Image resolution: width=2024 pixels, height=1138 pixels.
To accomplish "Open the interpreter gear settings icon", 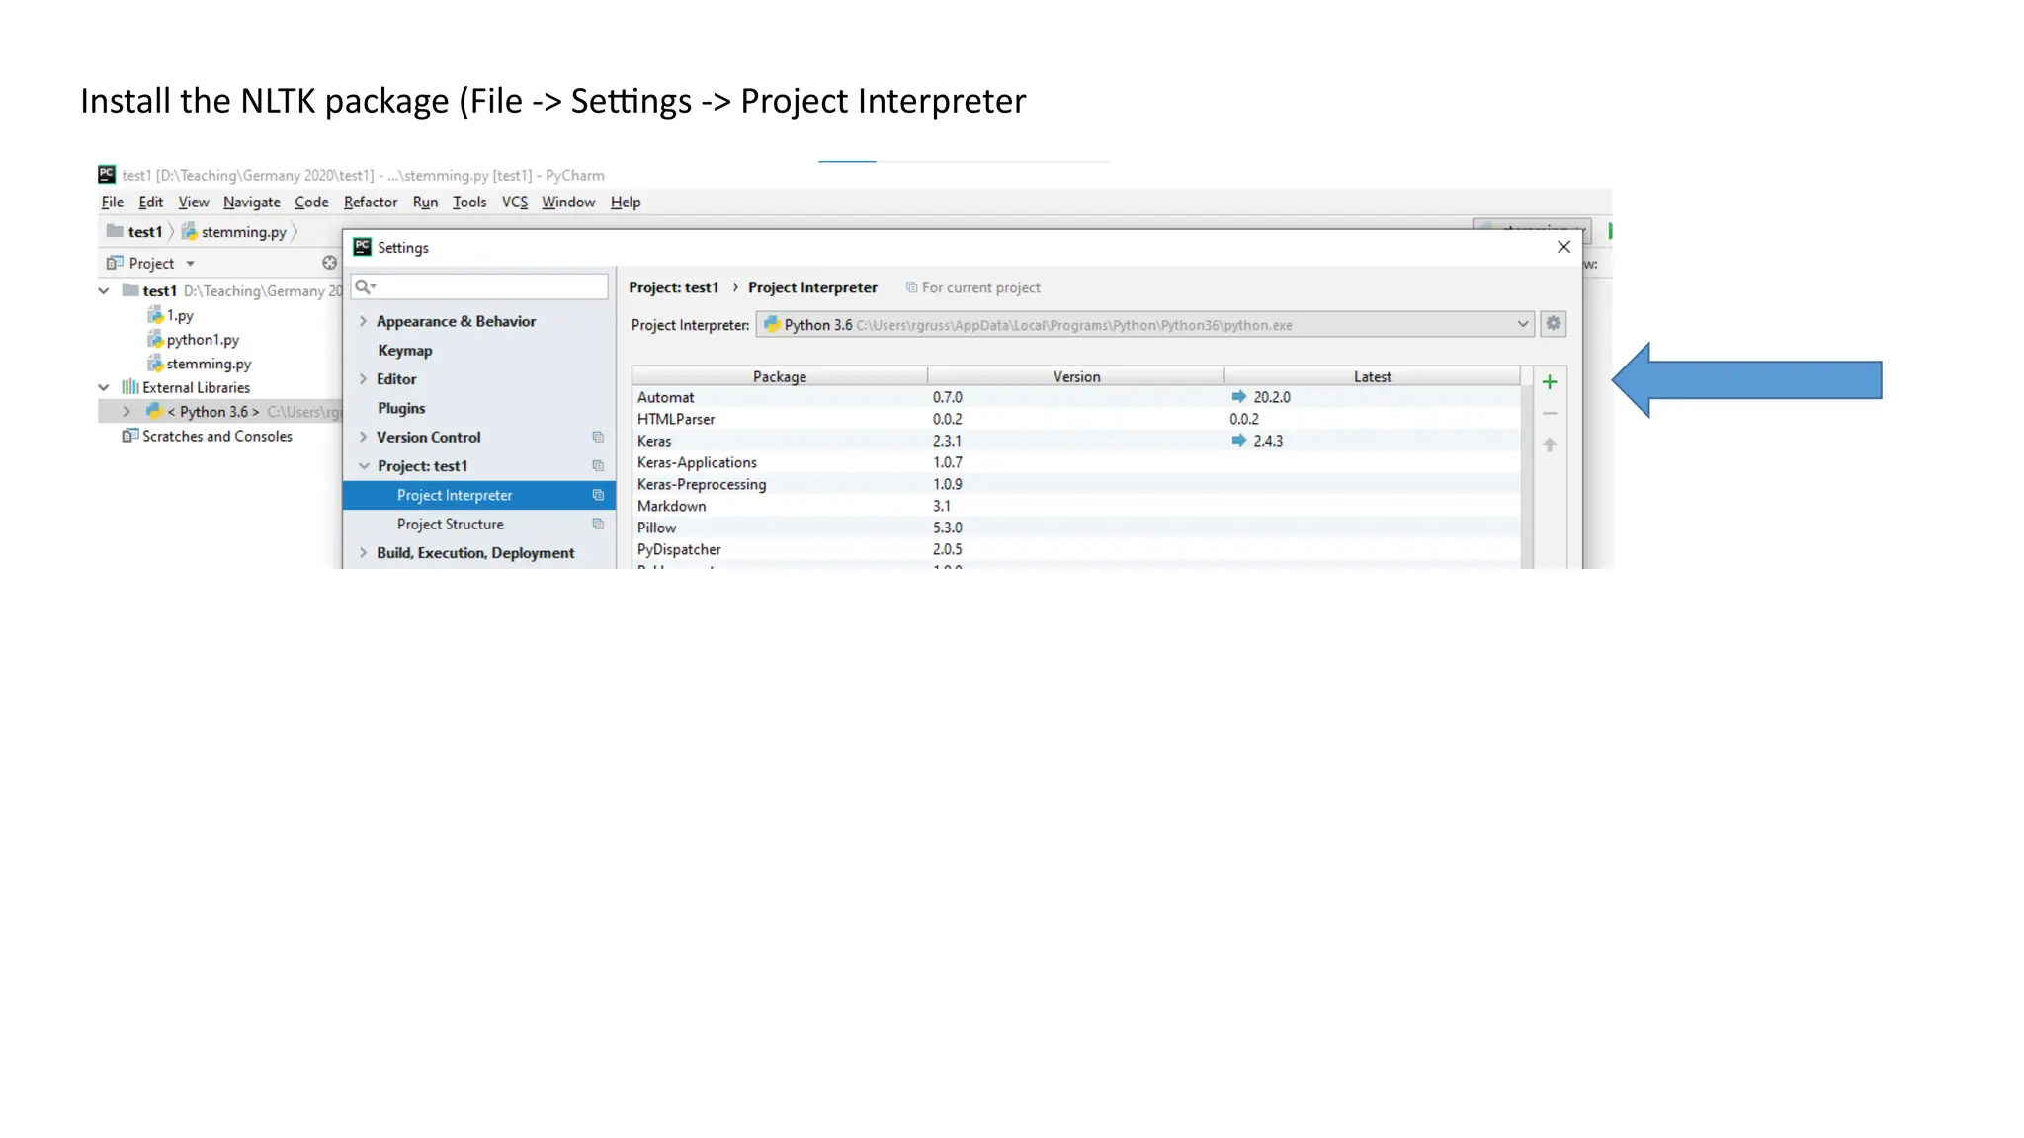I will 1554,324.
